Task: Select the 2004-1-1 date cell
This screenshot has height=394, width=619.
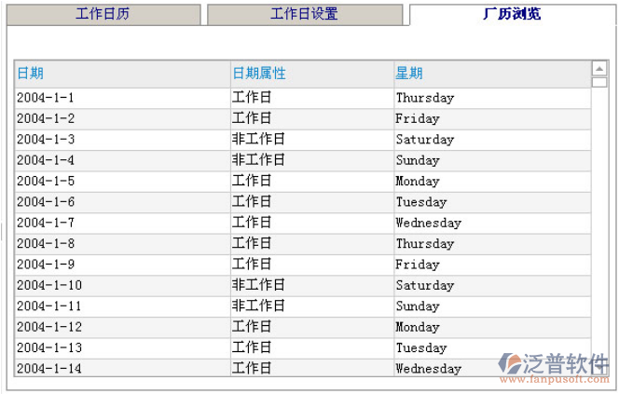Action: pyautogui.click(x=45, y=98)
